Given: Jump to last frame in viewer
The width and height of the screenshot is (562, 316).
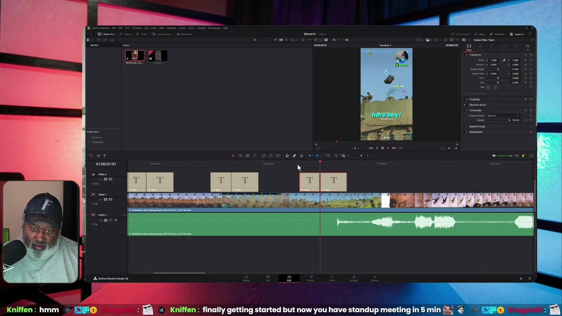Looking at the screenshot, I should 394,148.
